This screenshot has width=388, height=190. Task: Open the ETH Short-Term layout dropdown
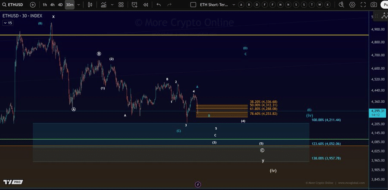(234, 5)
